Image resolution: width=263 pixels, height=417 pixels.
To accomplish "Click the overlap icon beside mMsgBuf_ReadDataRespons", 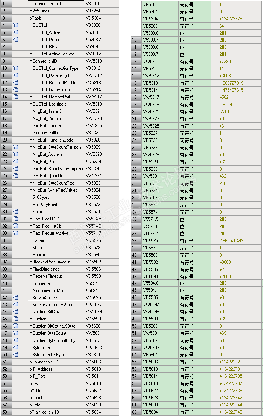I will pyautogui.click(x=16, y=169).
